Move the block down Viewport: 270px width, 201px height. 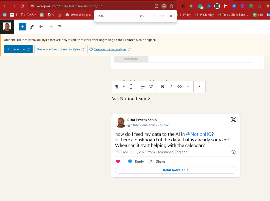pos(131,89)
